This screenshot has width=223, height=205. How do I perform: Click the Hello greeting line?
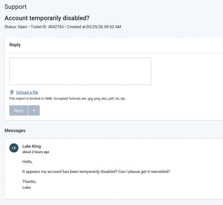(27, 162)
